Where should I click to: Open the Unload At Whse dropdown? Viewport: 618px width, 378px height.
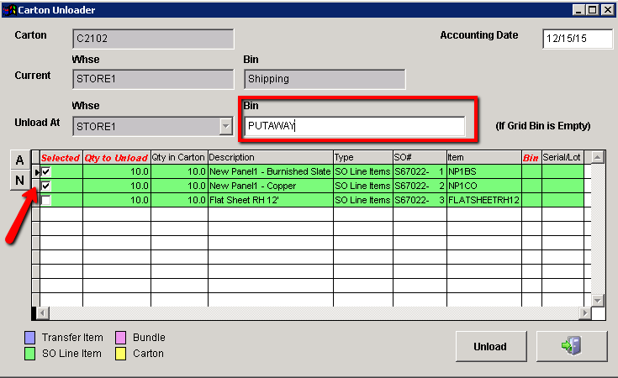[224, 126]
